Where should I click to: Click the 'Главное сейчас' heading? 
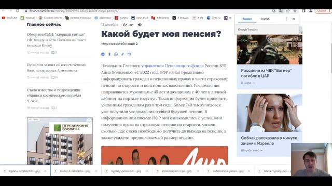point(44,24)
